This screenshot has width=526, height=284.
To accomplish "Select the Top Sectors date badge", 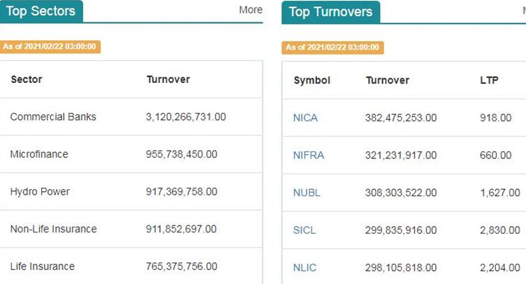I will (x=50, y=47).
